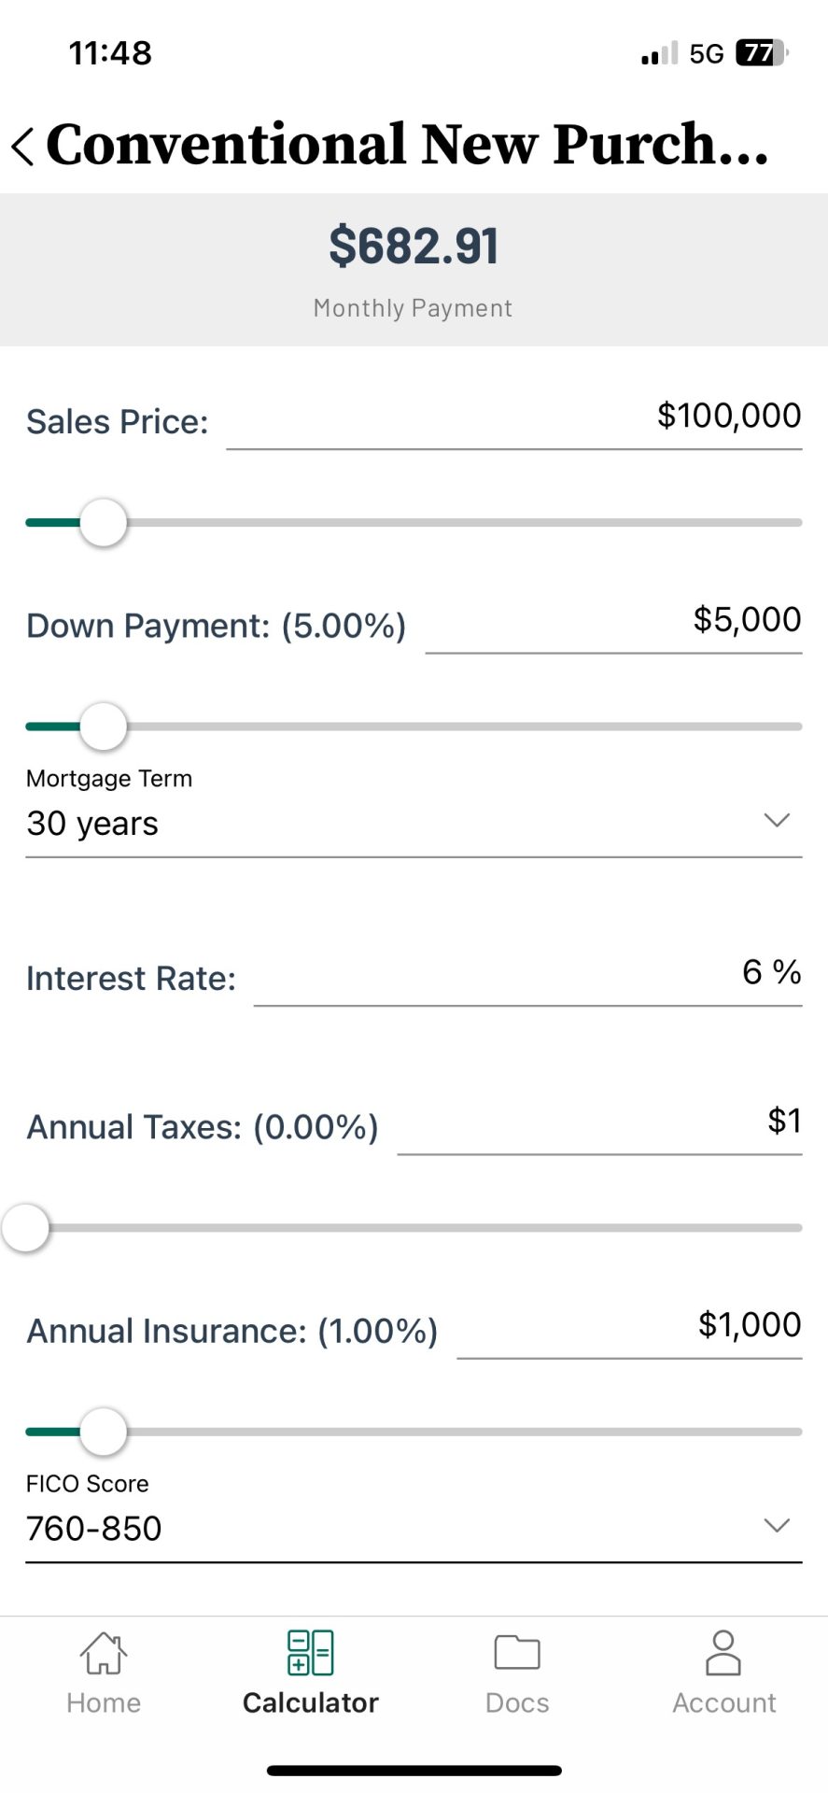This screenshot has width=828, height=1793.
Task: Expand the Mortgage Term dropdown chevron
Action: pyautogui.click(x=777, y=821)
